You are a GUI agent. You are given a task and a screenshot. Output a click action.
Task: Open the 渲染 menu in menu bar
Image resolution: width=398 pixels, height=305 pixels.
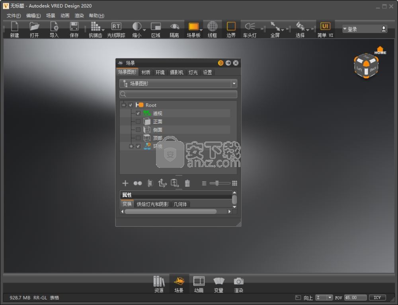79,16
